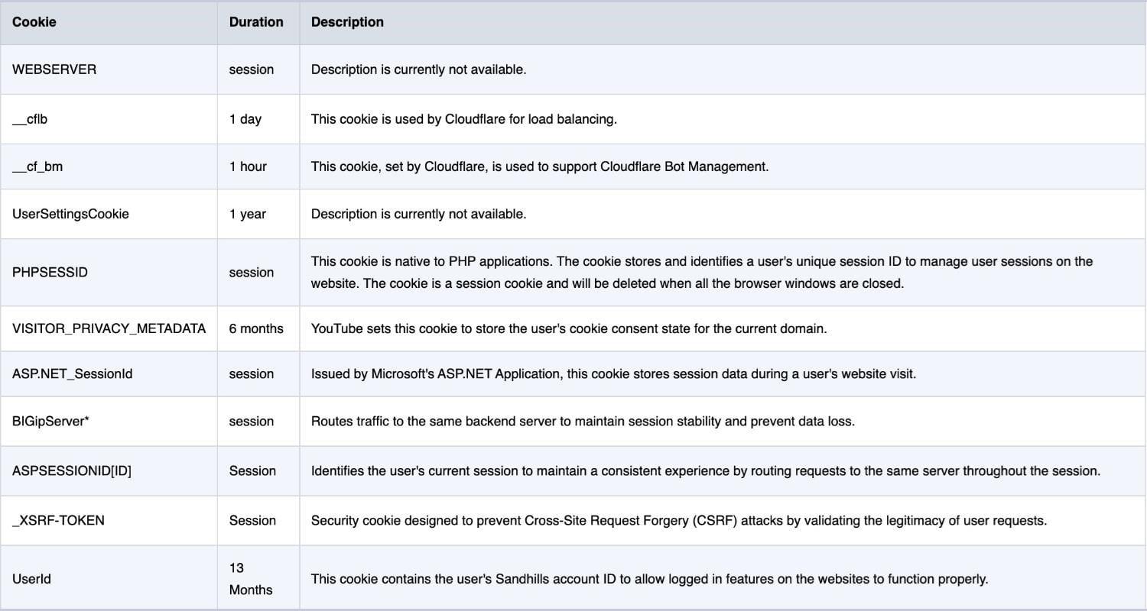1147x611 pixels.
Task: Click the PHPSESSID cookie name
Action: click(x=50, y=272)
